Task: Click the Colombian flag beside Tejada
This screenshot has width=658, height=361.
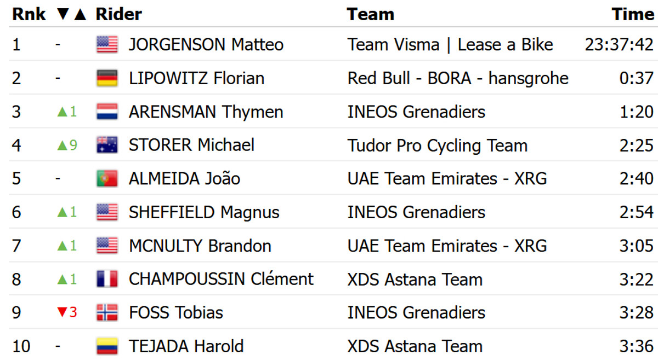Action: coord(107,346)
